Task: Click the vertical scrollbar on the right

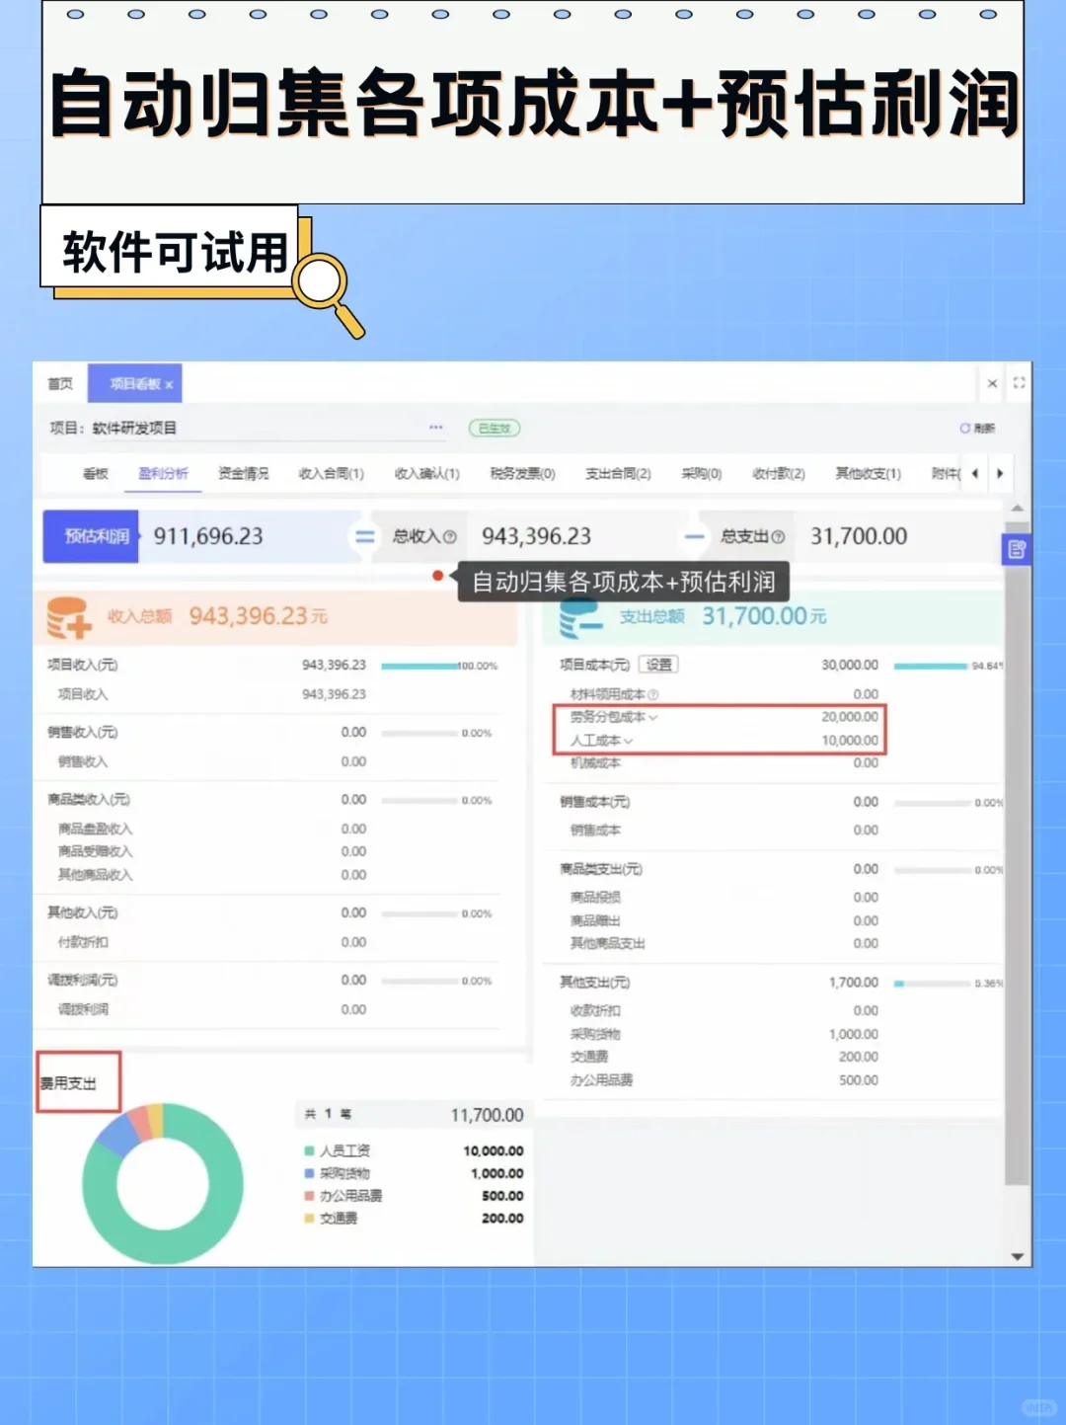Action: click(x=1018, y=889)
